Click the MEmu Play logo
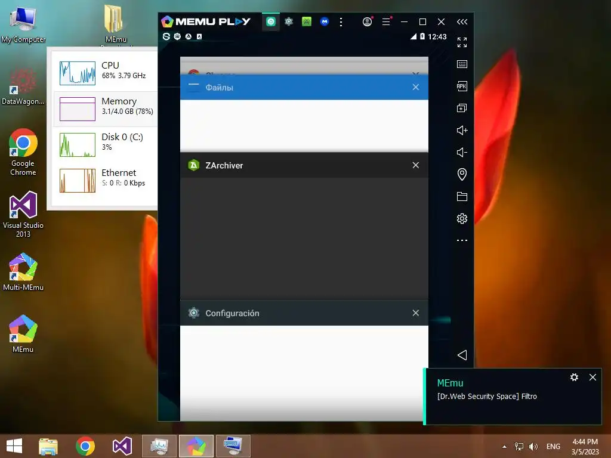Viewport: 611px width, 458px height. pyautogui.click(x=206, y=22)
